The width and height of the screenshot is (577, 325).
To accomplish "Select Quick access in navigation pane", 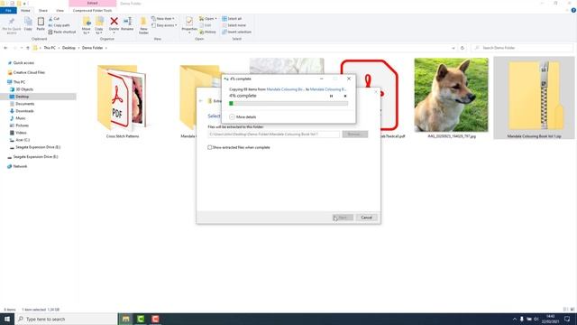I will click(x=23, y=63).
